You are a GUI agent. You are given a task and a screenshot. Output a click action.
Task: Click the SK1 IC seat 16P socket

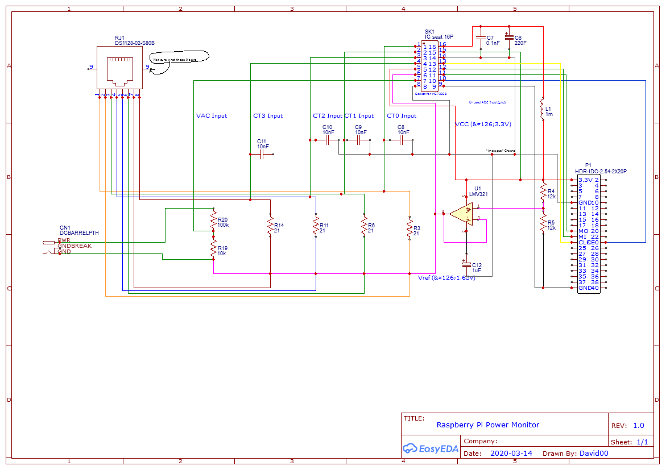pos(431,65)
